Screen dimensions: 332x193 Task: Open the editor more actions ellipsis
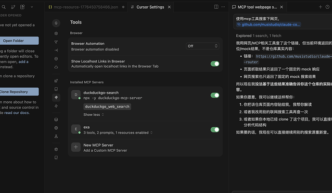pos(223,7)
